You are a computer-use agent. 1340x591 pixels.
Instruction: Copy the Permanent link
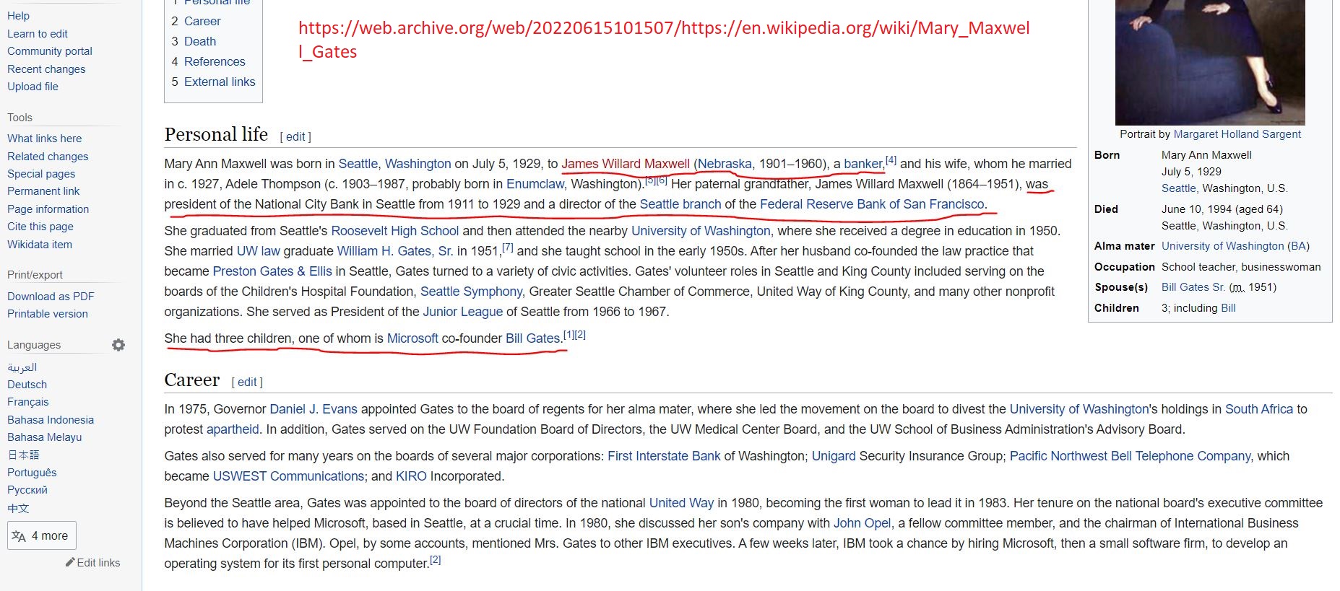43,191
